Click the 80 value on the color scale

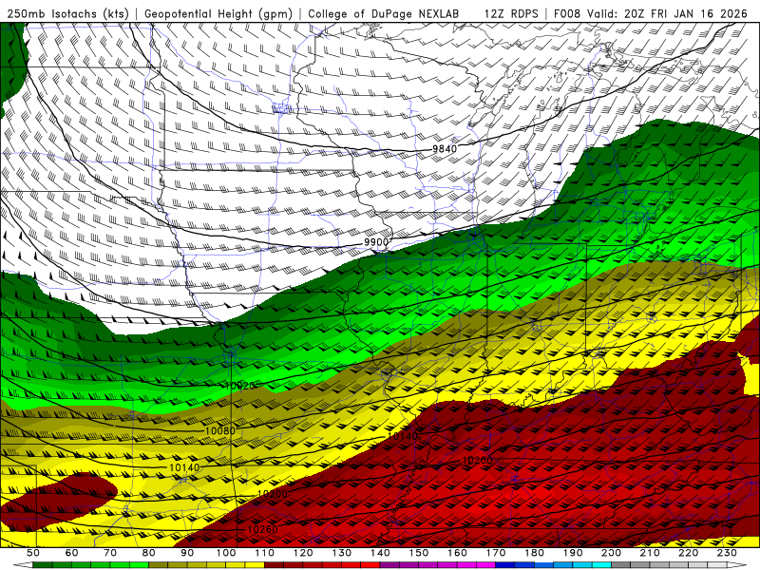149,553
